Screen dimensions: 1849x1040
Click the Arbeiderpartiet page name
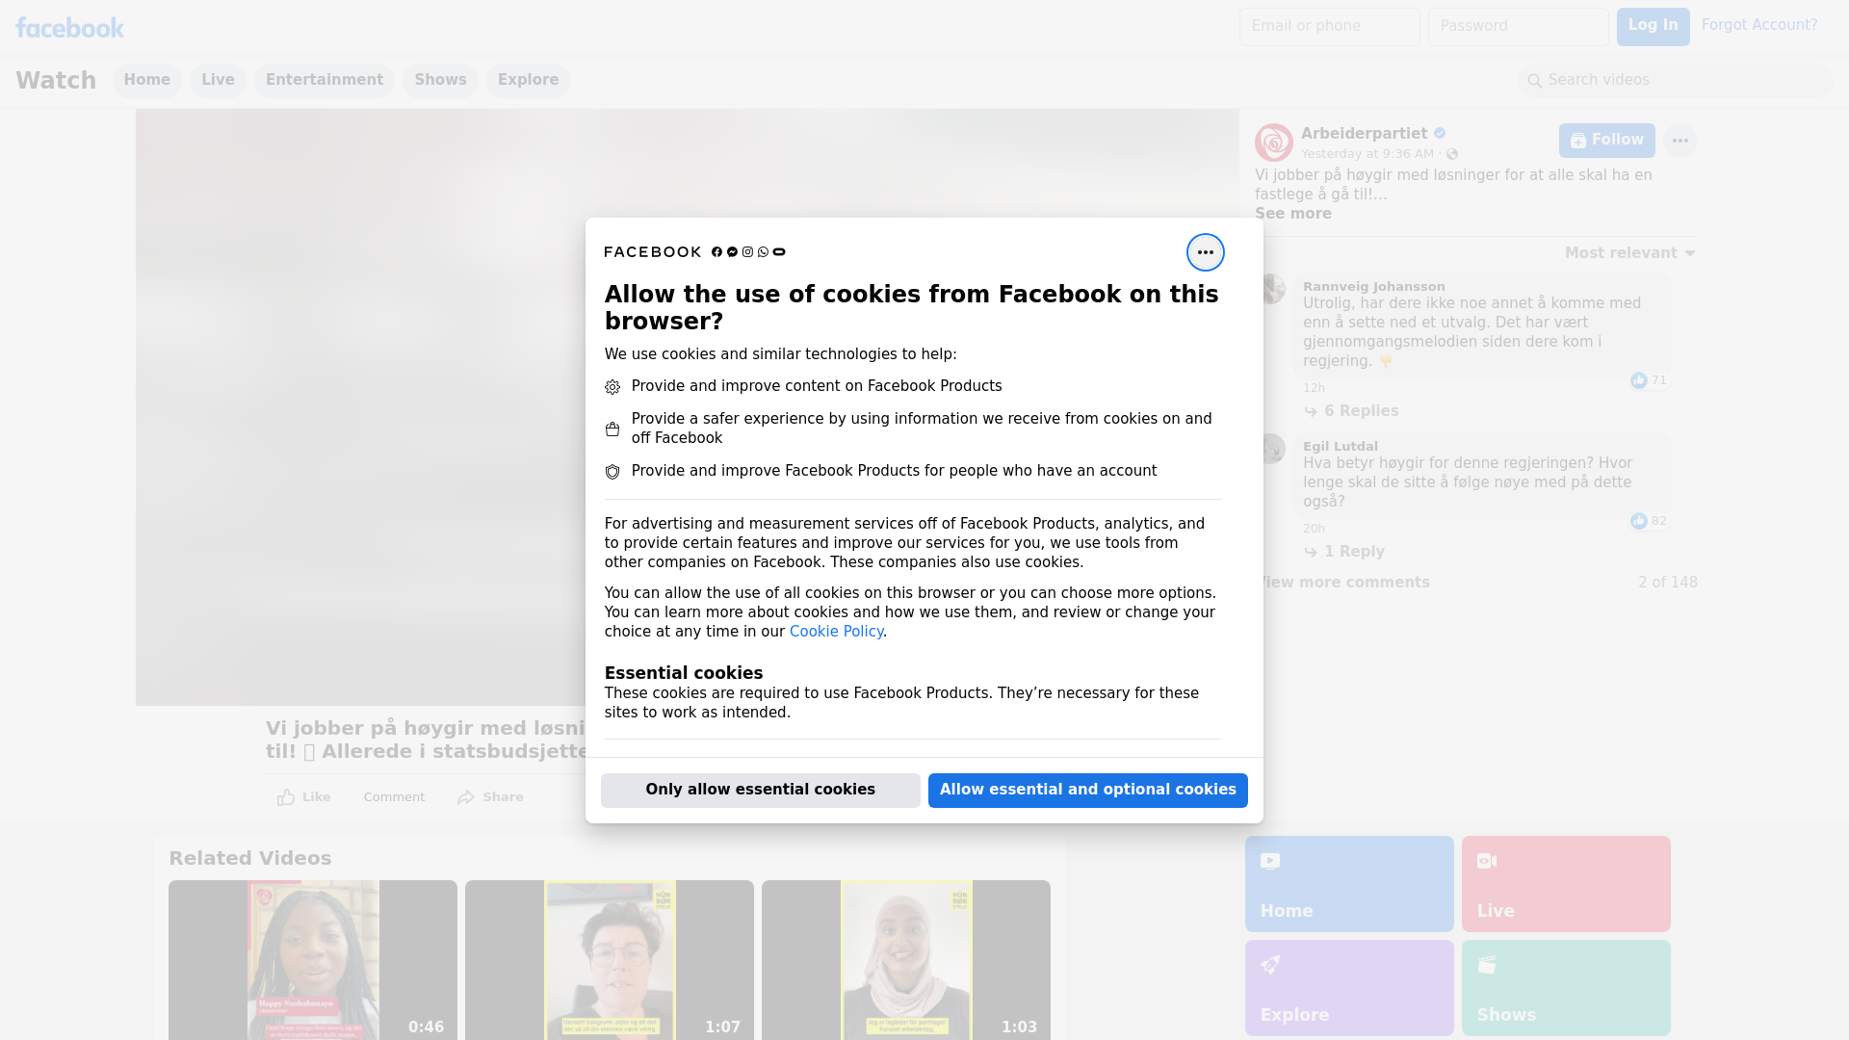1364,134
